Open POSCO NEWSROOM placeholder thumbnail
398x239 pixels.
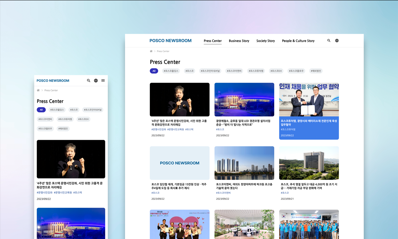click(179, 163)
